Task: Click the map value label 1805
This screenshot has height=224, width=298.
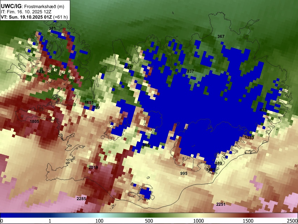Action: click(x=34, y=121)
